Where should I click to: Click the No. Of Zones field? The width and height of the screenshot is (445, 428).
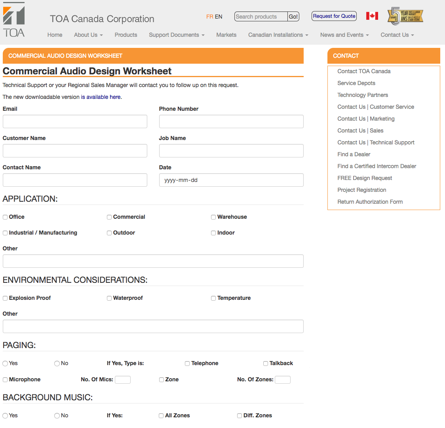pyautogui.click(x=283, y=380)
